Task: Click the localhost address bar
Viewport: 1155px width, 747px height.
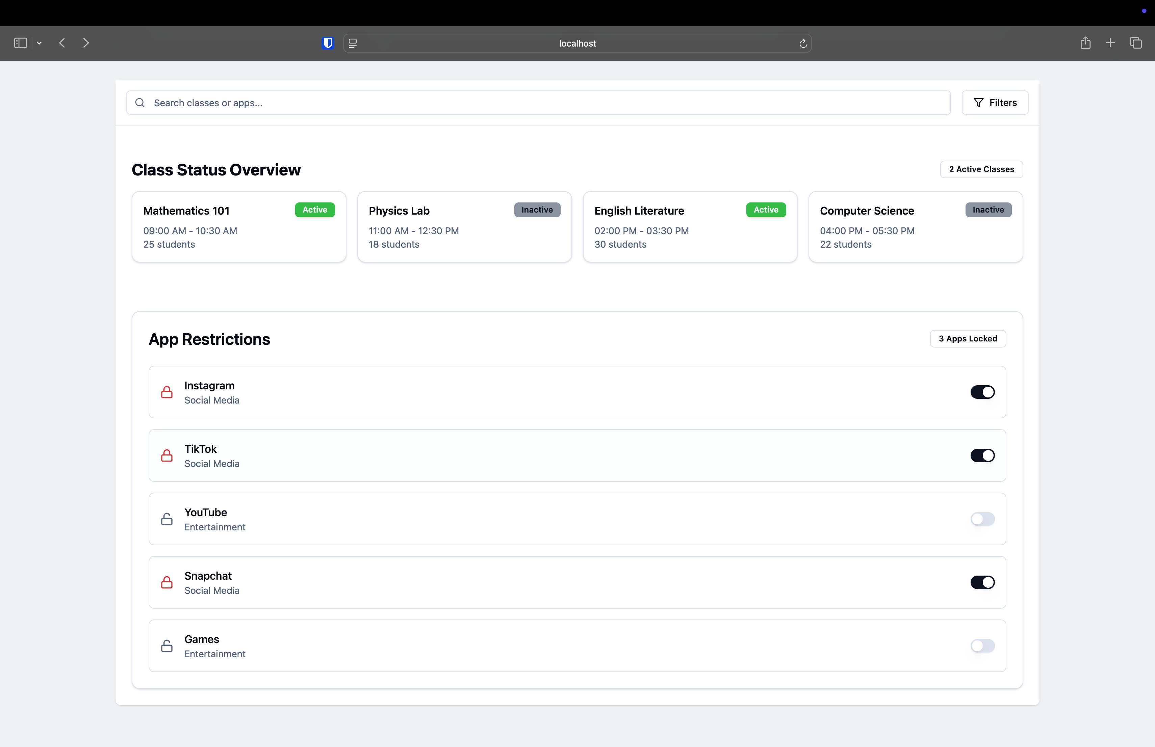Action: click(x=577, y=43)
